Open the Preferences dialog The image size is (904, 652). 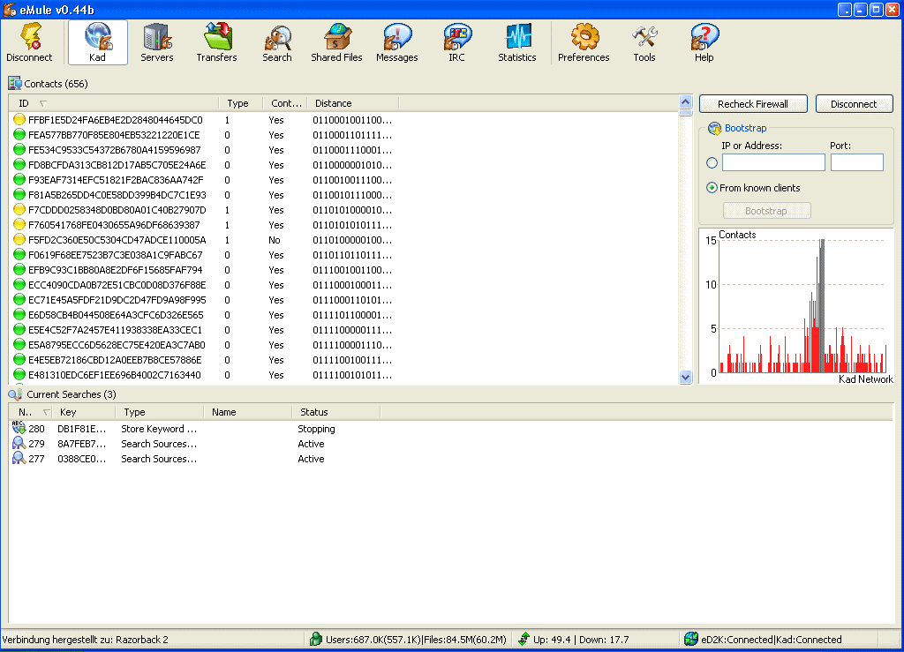click(x=584, y=42)
